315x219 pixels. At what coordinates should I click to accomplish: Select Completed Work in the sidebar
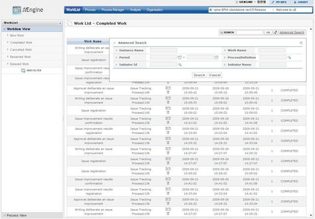pyautogui.click(x=21, y=43)
